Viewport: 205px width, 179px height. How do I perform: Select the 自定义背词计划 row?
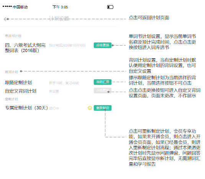21,91
